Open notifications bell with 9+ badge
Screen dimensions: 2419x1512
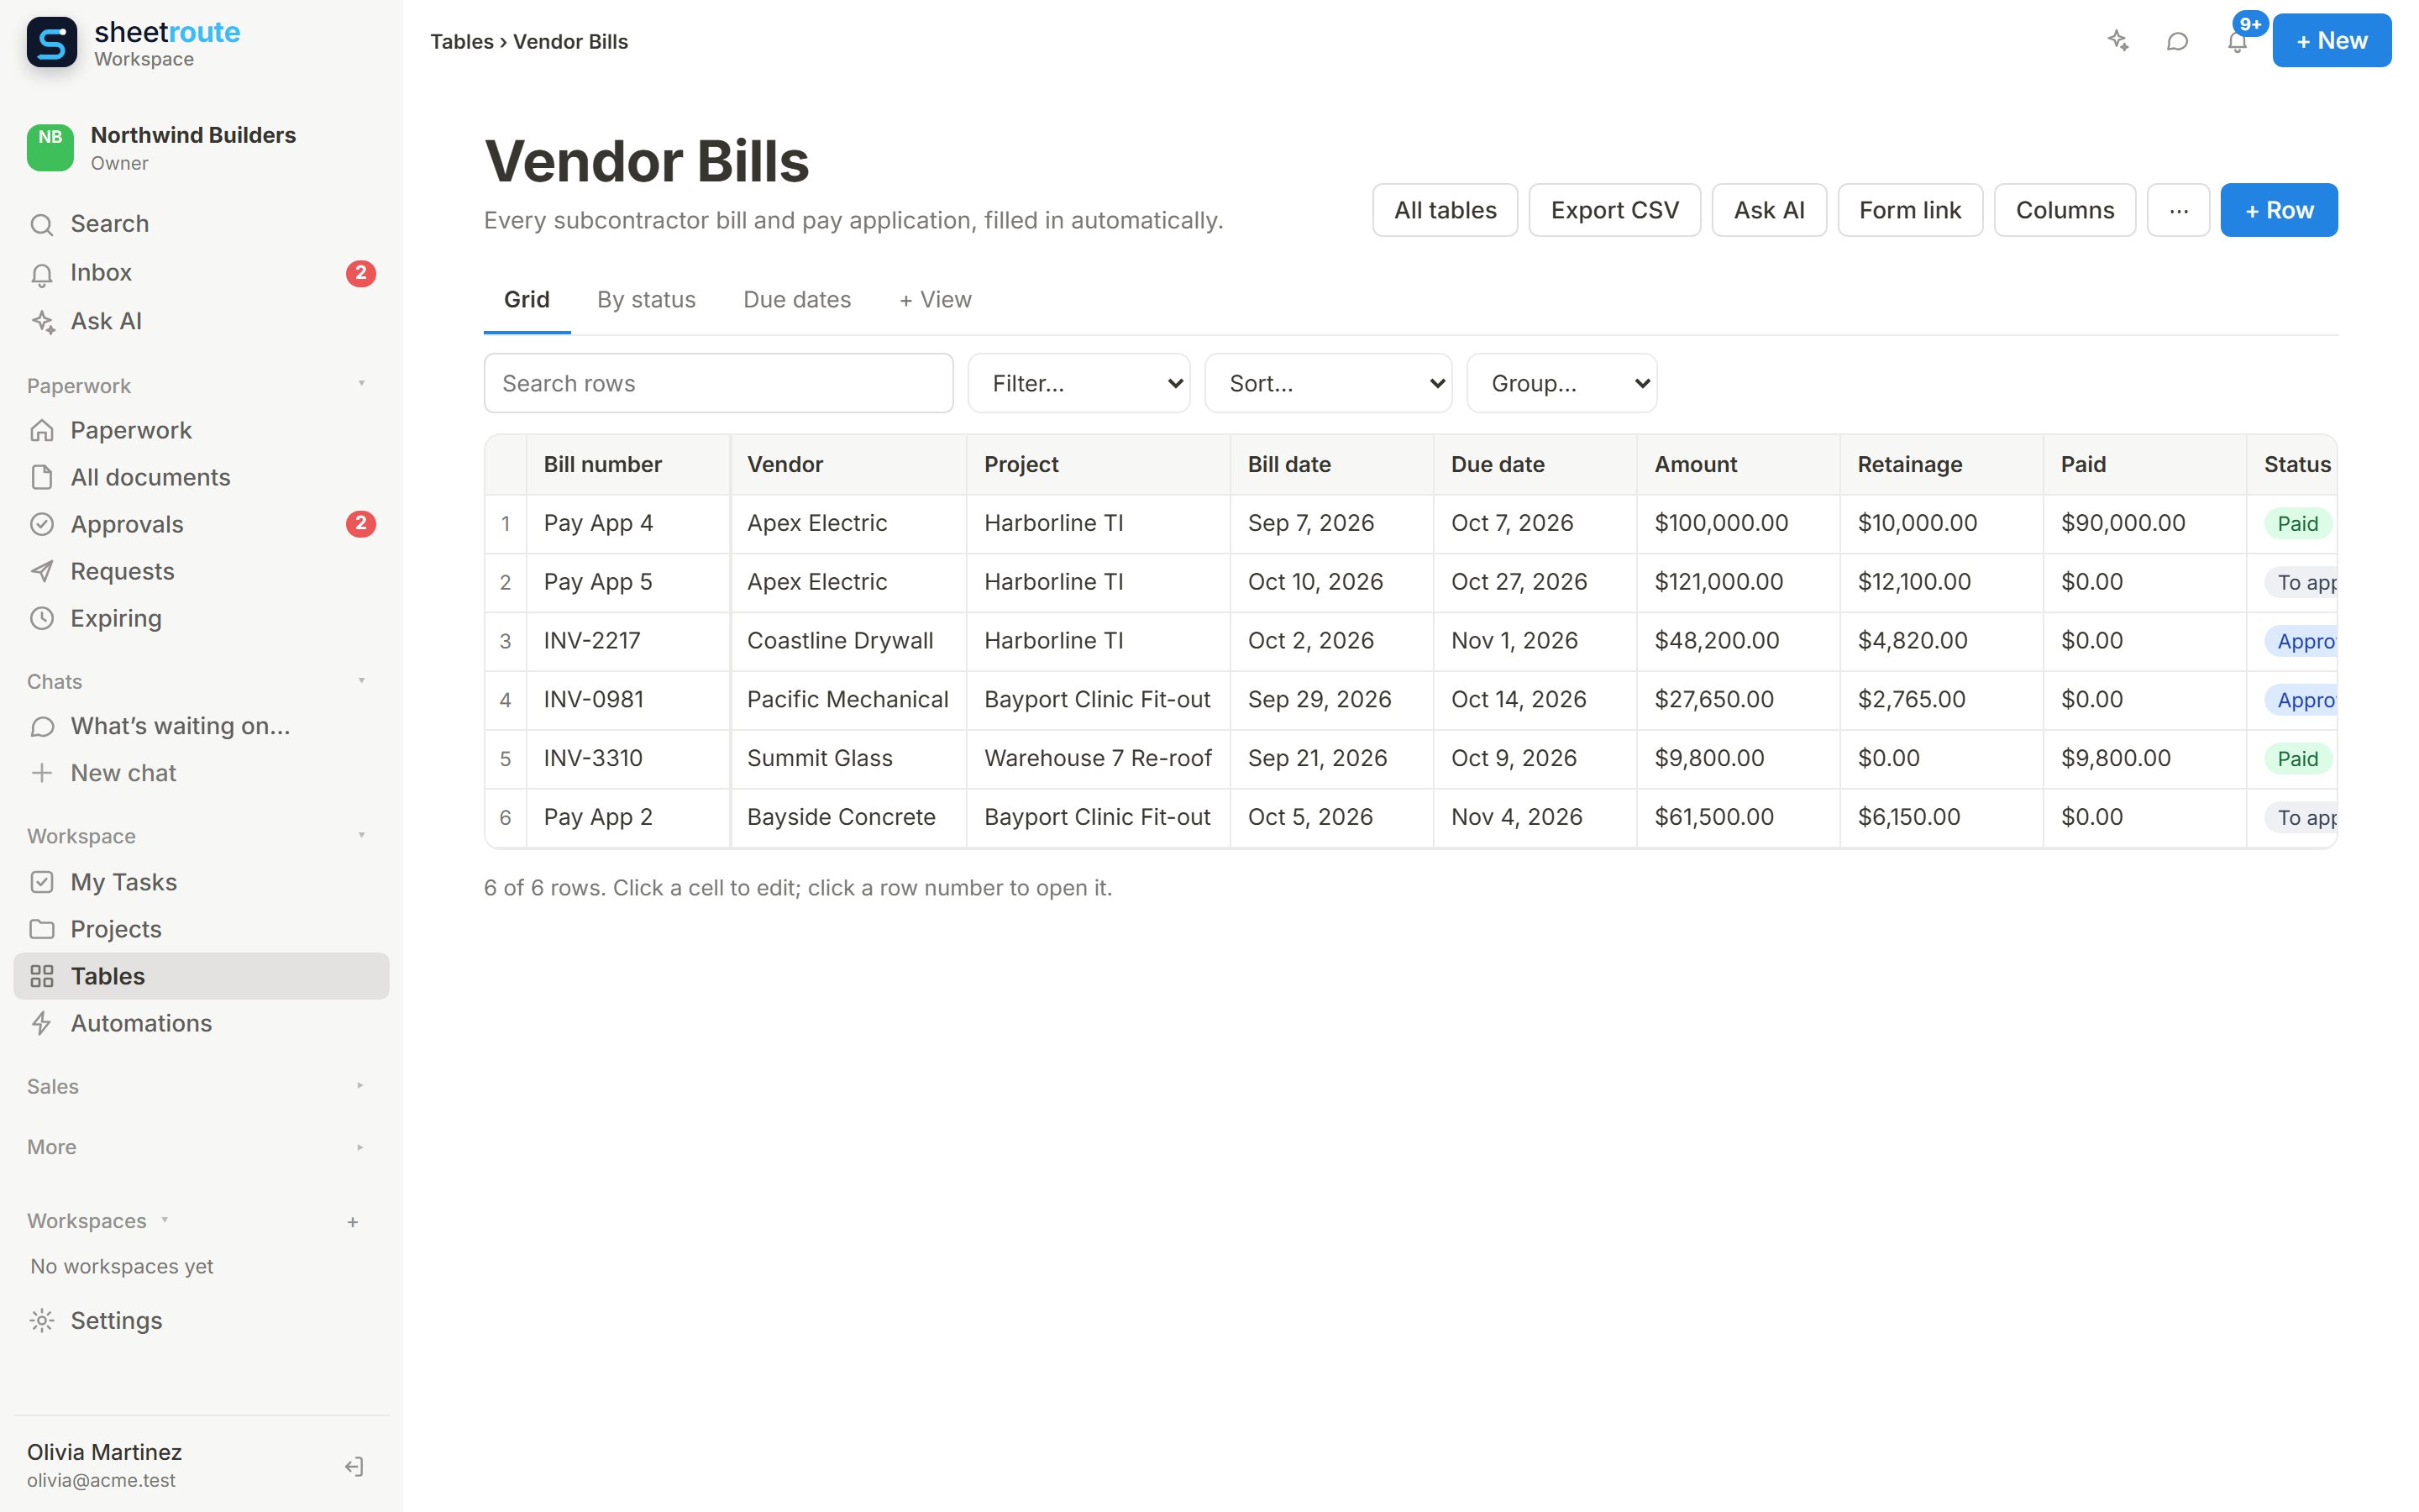click(2237, 41)
